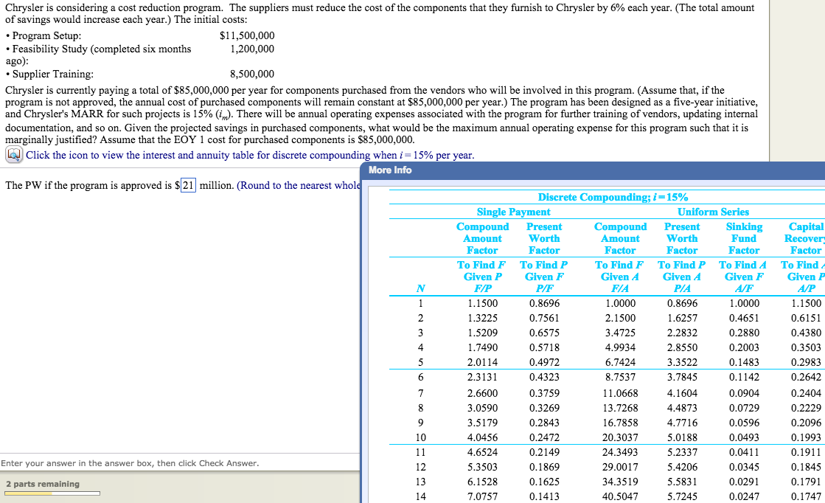The width and height of the screenshot is (825, 503).
Task: Select the P/F value 0.8696 for N=1
Action: 545,303
